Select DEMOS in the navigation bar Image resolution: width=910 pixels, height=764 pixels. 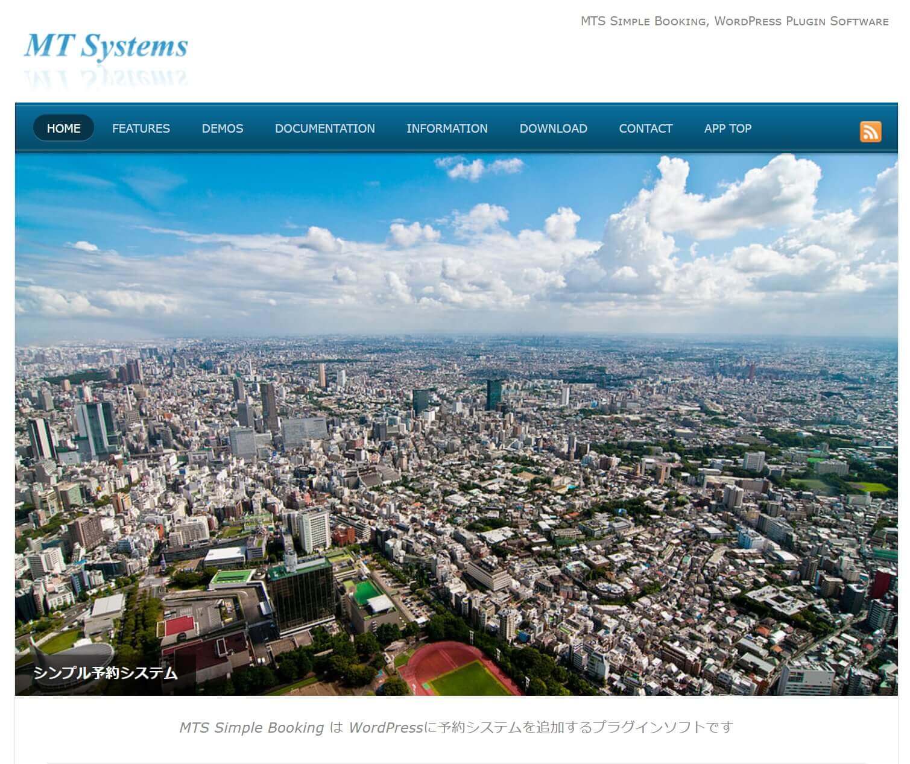click(x=223, y=128)
